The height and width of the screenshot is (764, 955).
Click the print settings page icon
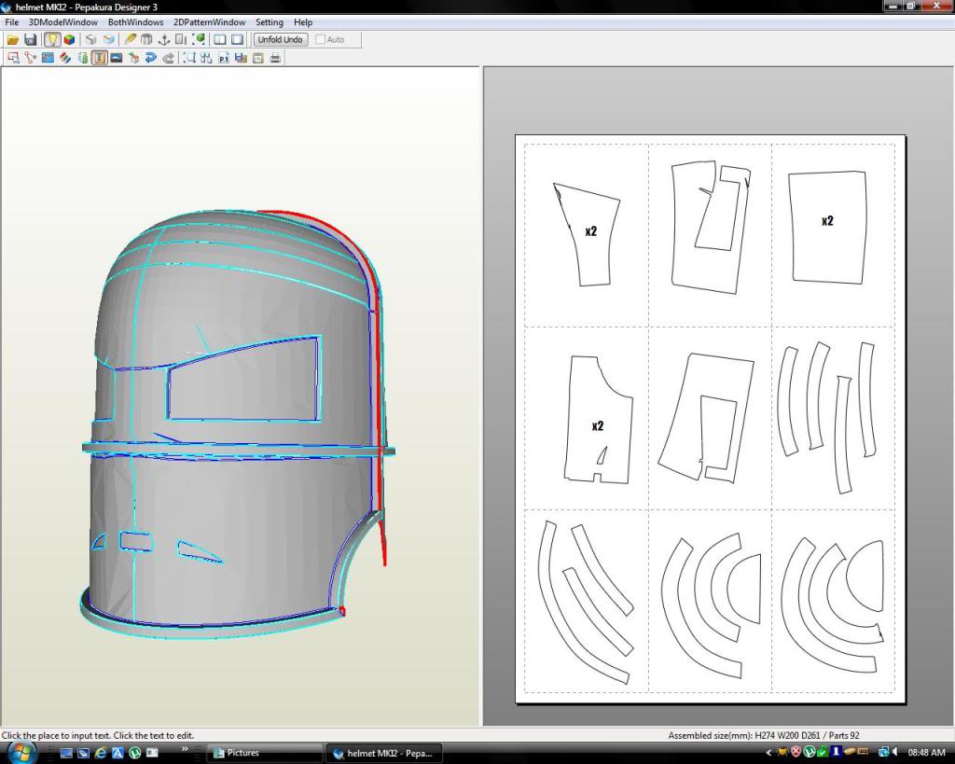point(258,58)
